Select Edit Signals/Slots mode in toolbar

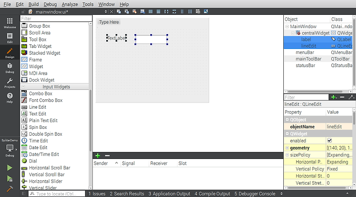click(x=127, y=11)
